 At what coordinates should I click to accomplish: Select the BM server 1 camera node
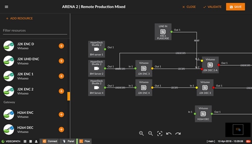click(96, 49)
